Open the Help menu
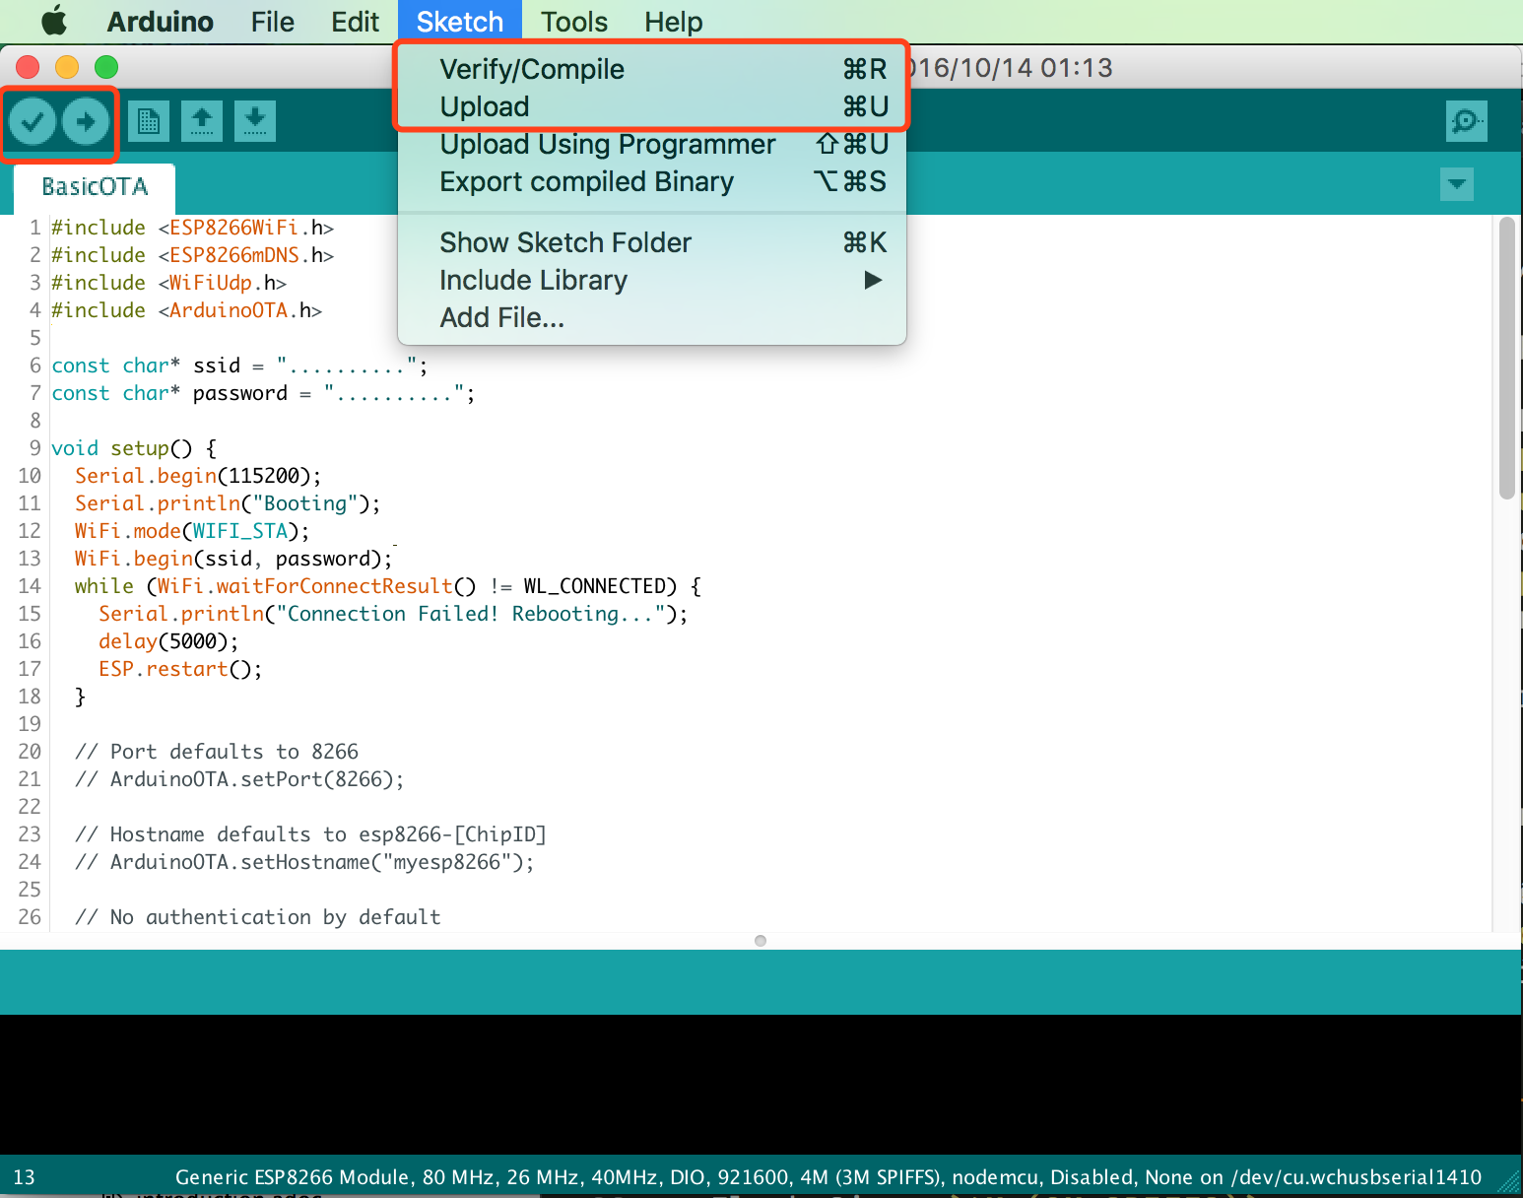 (x=674, y=22)
